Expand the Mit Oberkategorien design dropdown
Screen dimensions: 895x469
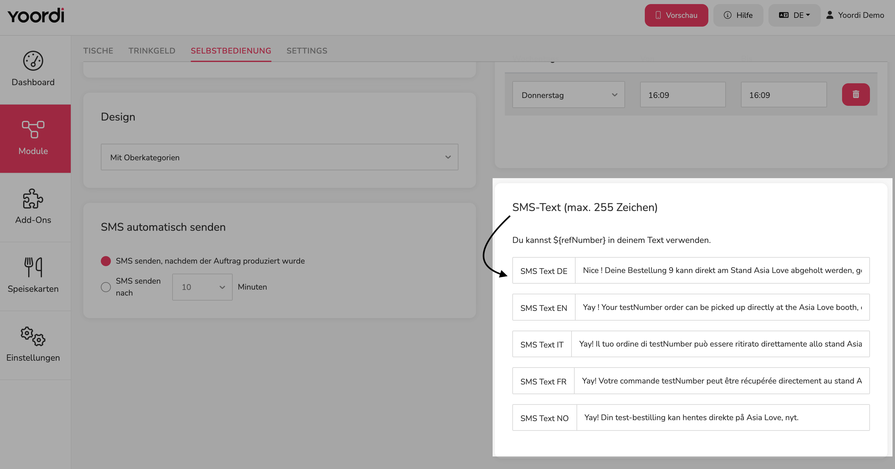point(279,157)
